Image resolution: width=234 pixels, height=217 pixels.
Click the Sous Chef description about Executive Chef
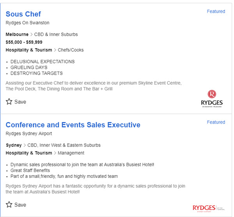coord(94,86)
